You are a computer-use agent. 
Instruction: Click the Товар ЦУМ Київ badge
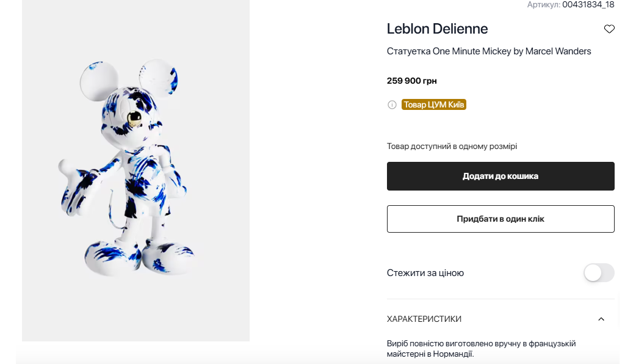point(434,105)
